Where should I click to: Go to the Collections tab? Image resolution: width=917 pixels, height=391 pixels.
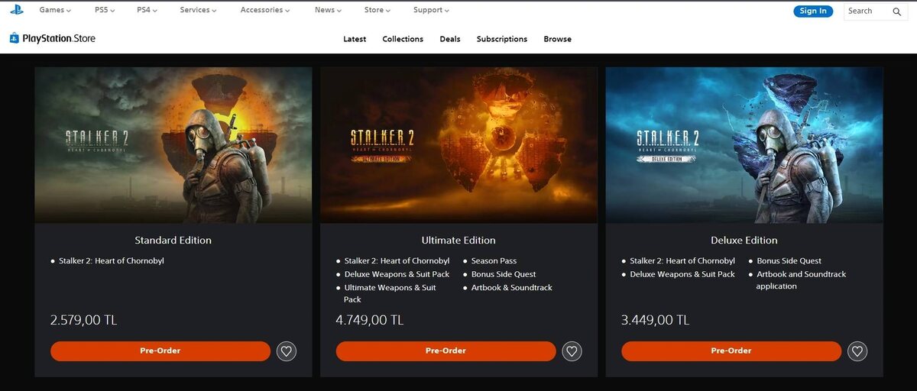click(403, 39)
